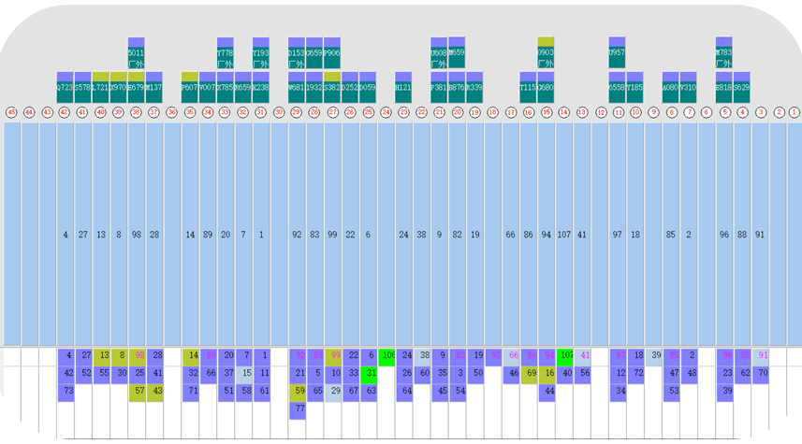
Task: Select the U957 vehicle block
Action: pyautogui.click(x=617, y=53)
